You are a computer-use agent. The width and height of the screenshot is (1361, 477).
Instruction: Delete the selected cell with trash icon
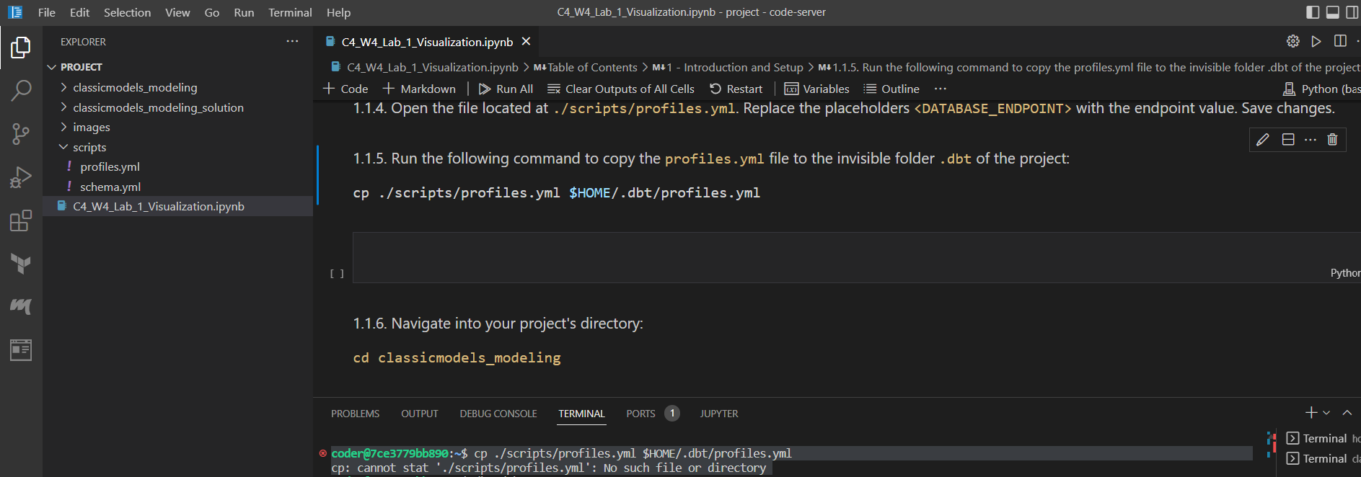(x=1332, y=140)
